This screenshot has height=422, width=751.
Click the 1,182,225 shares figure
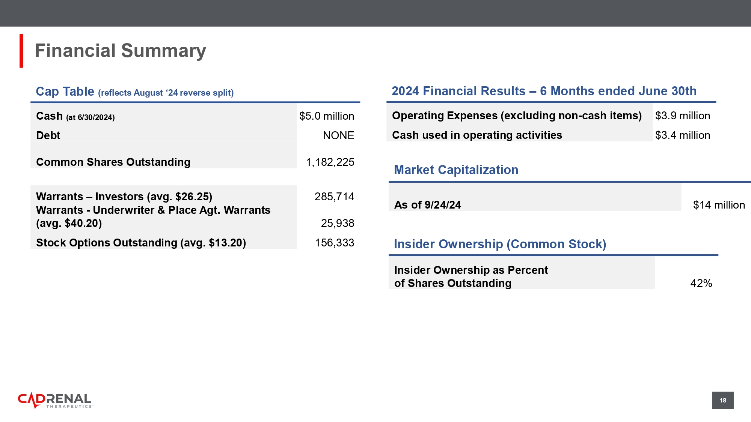click(x=330, y=162)
